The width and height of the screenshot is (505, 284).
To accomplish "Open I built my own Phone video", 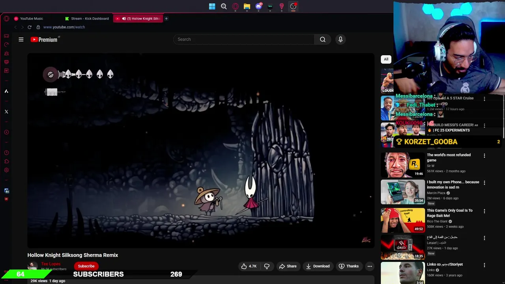I will point(453,185).
